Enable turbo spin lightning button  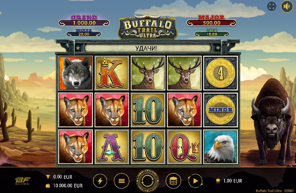[100, 181]
